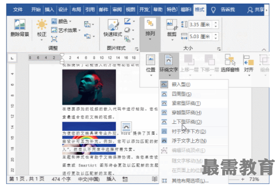Click the Layout Options button beside the image
The image size is (278, 187).
point(126,127)
